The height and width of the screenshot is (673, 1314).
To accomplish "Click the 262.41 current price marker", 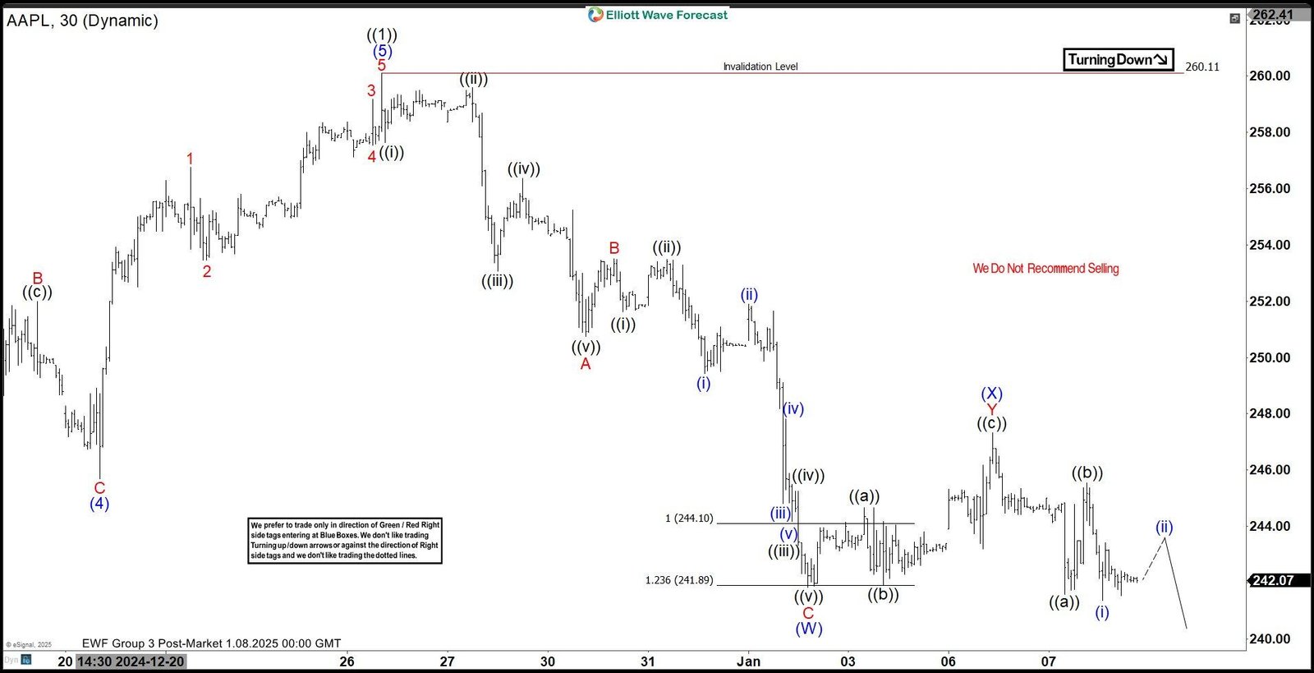I will [1272, 14].
